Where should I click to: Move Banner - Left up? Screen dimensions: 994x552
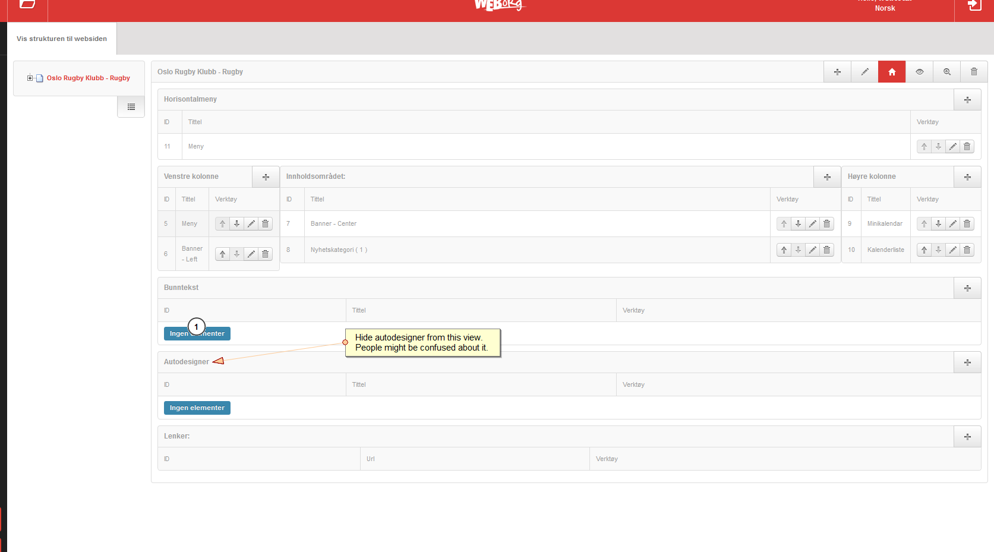pos(222,254)
